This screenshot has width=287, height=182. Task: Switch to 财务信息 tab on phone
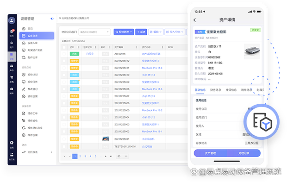pyautogui.click(x=216, y=90)
